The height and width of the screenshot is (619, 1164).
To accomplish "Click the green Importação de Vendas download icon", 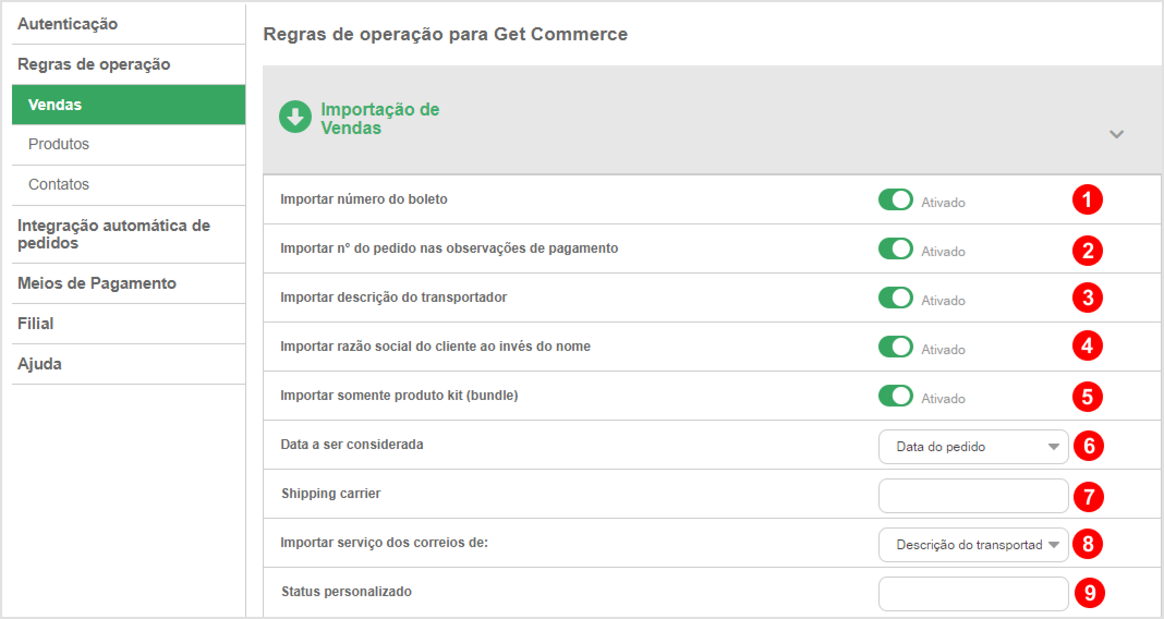I will pos(295,117).
